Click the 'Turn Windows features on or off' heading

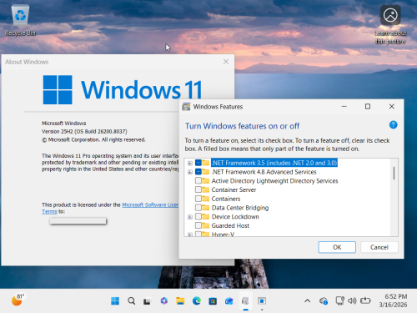click(242, 126)
